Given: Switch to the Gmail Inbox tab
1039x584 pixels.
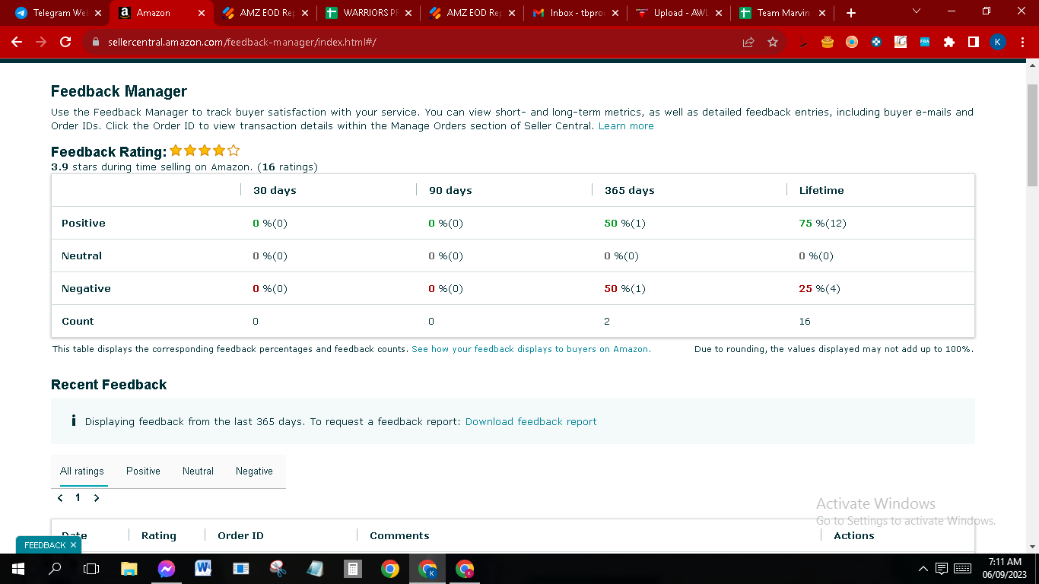Looking at the screenshot, I should pyautogui.click(x=575, y=13).
